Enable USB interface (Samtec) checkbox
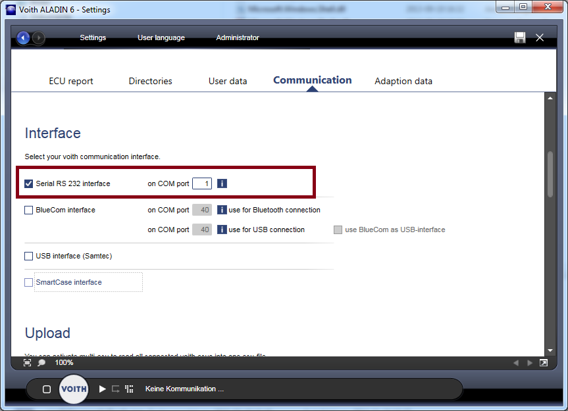Screen dimensions: 568x411 point(28,256)
